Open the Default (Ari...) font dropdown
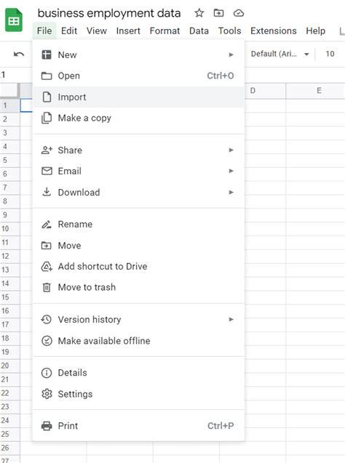 pyautogui.click(x=280, y=54)
